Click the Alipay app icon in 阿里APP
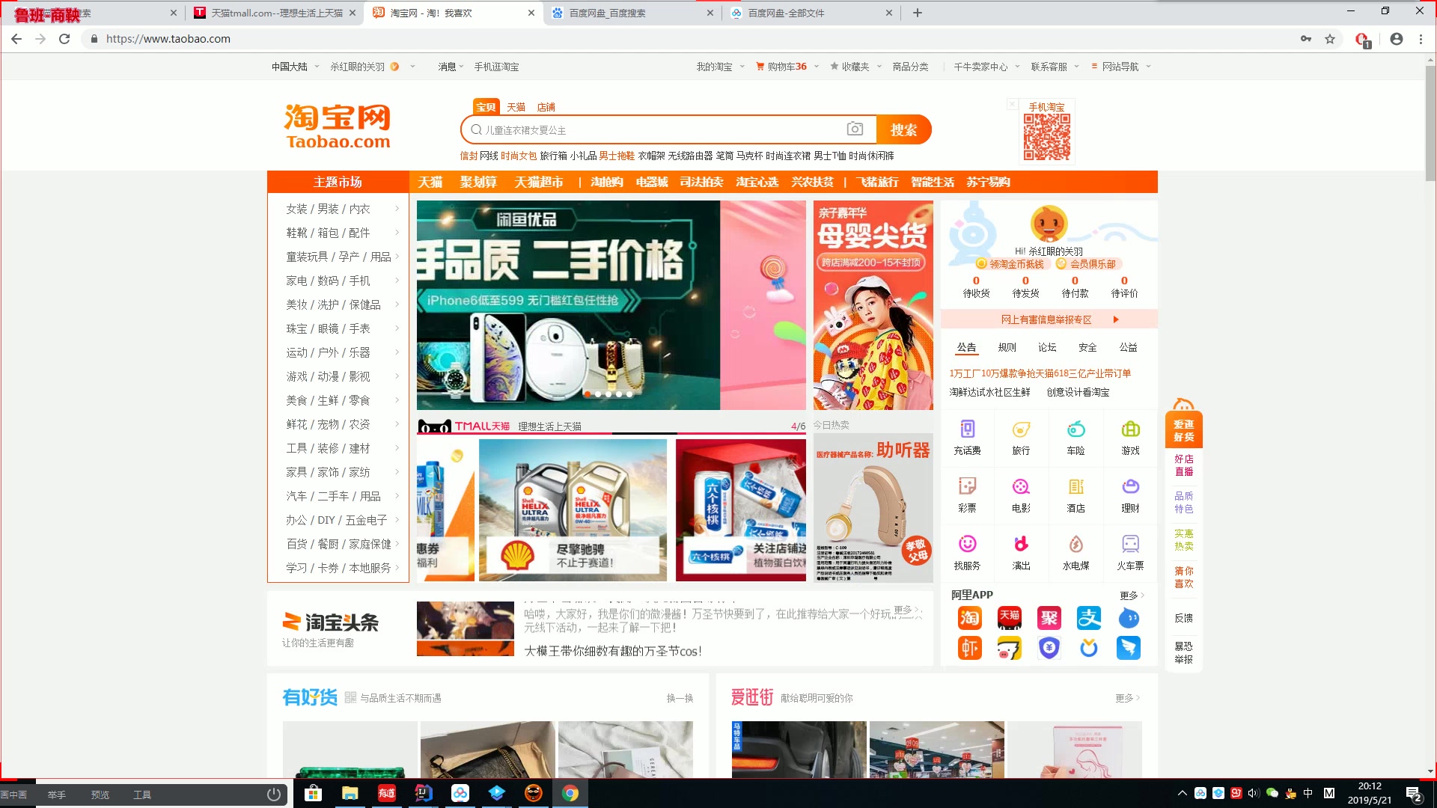Image resolution: width=1437 pixels, height=808 pixels. [1088, 618]
